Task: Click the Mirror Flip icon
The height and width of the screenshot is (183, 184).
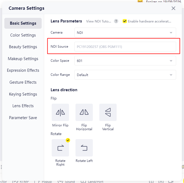Action: pos(60,112)
